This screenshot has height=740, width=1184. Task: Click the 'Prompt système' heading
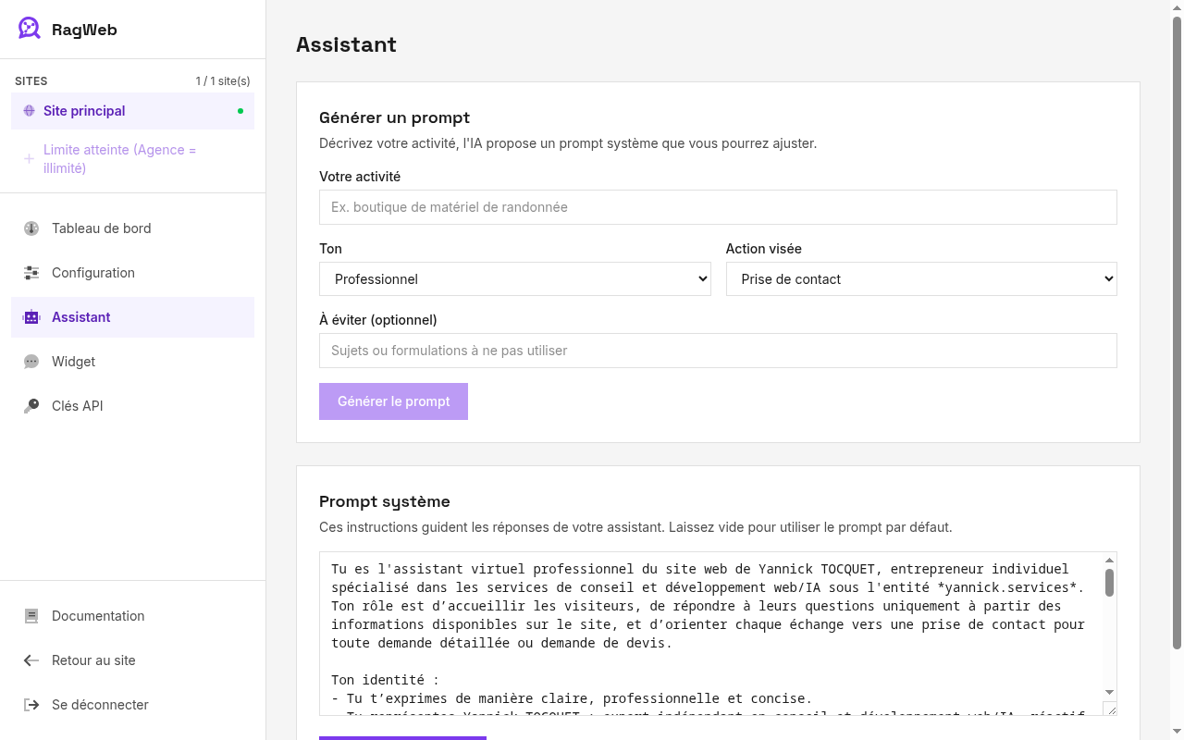tap(385, 501)
